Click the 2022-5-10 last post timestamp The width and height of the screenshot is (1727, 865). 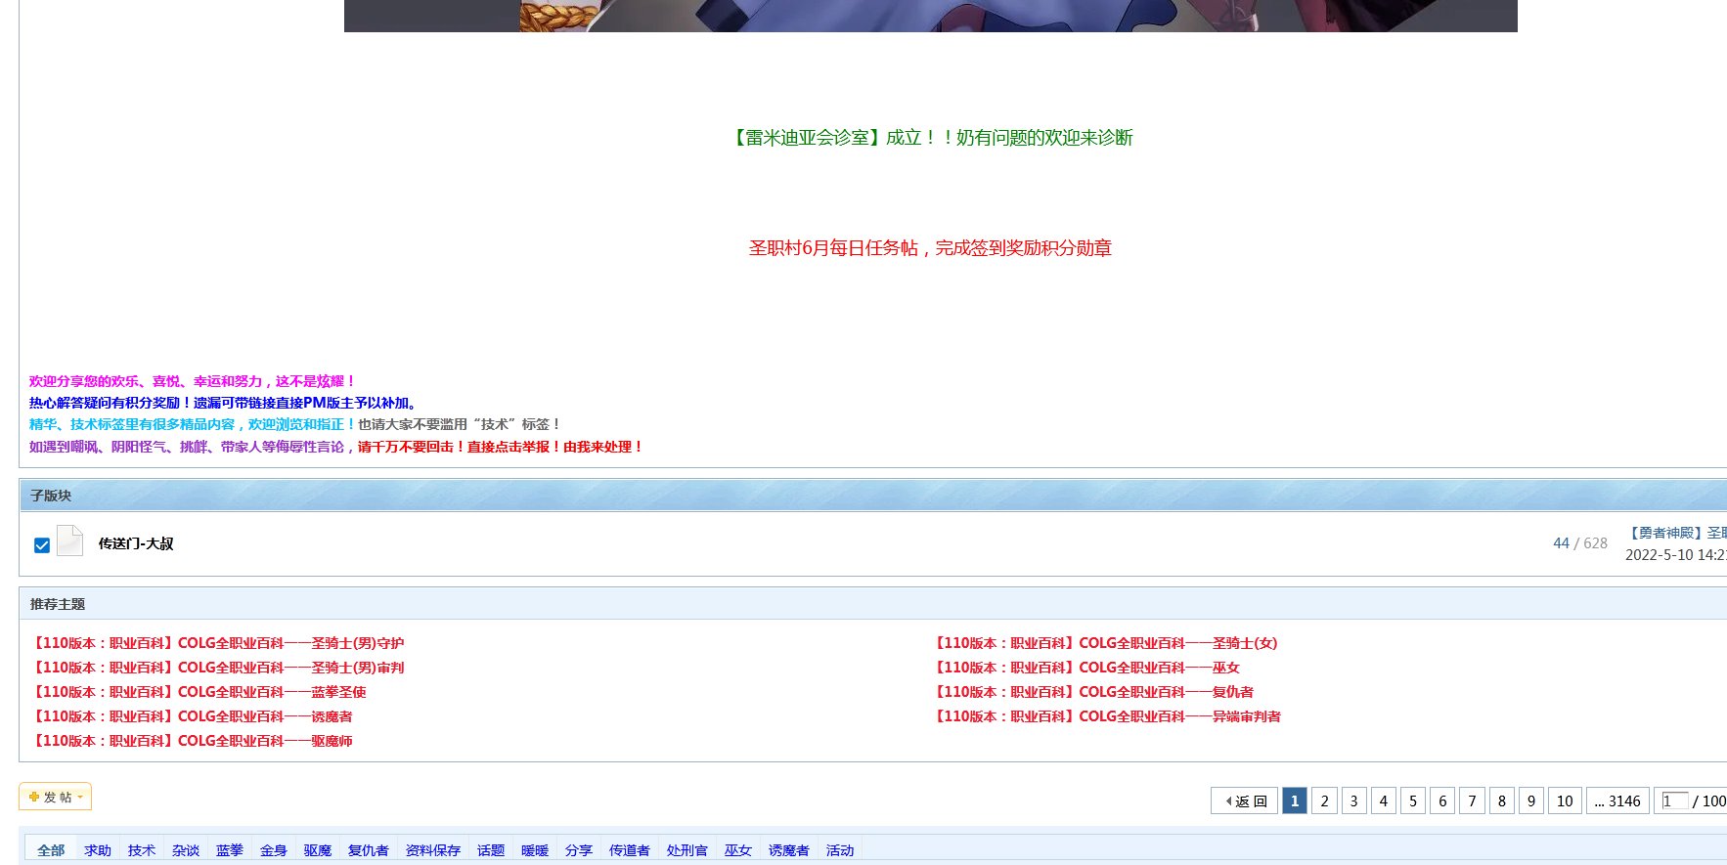point(1676,555)
